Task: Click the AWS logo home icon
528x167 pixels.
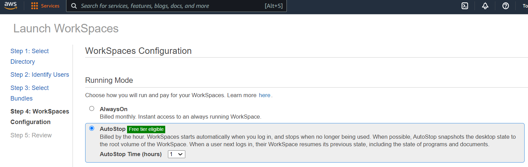Action: click(x=11, y=6)
